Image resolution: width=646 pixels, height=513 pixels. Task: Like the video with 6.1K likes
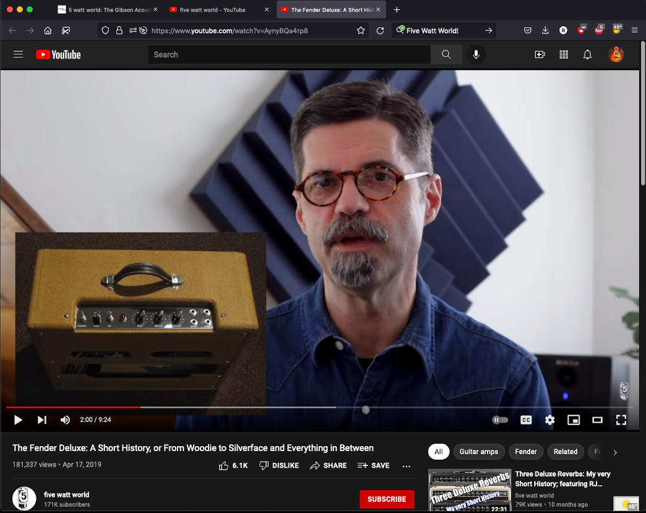[233, 465]
